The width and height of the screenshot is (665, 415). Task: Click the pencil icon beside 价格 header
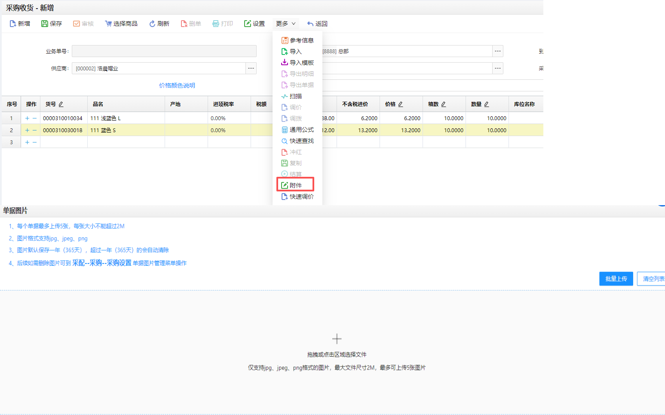coord(401,104)
